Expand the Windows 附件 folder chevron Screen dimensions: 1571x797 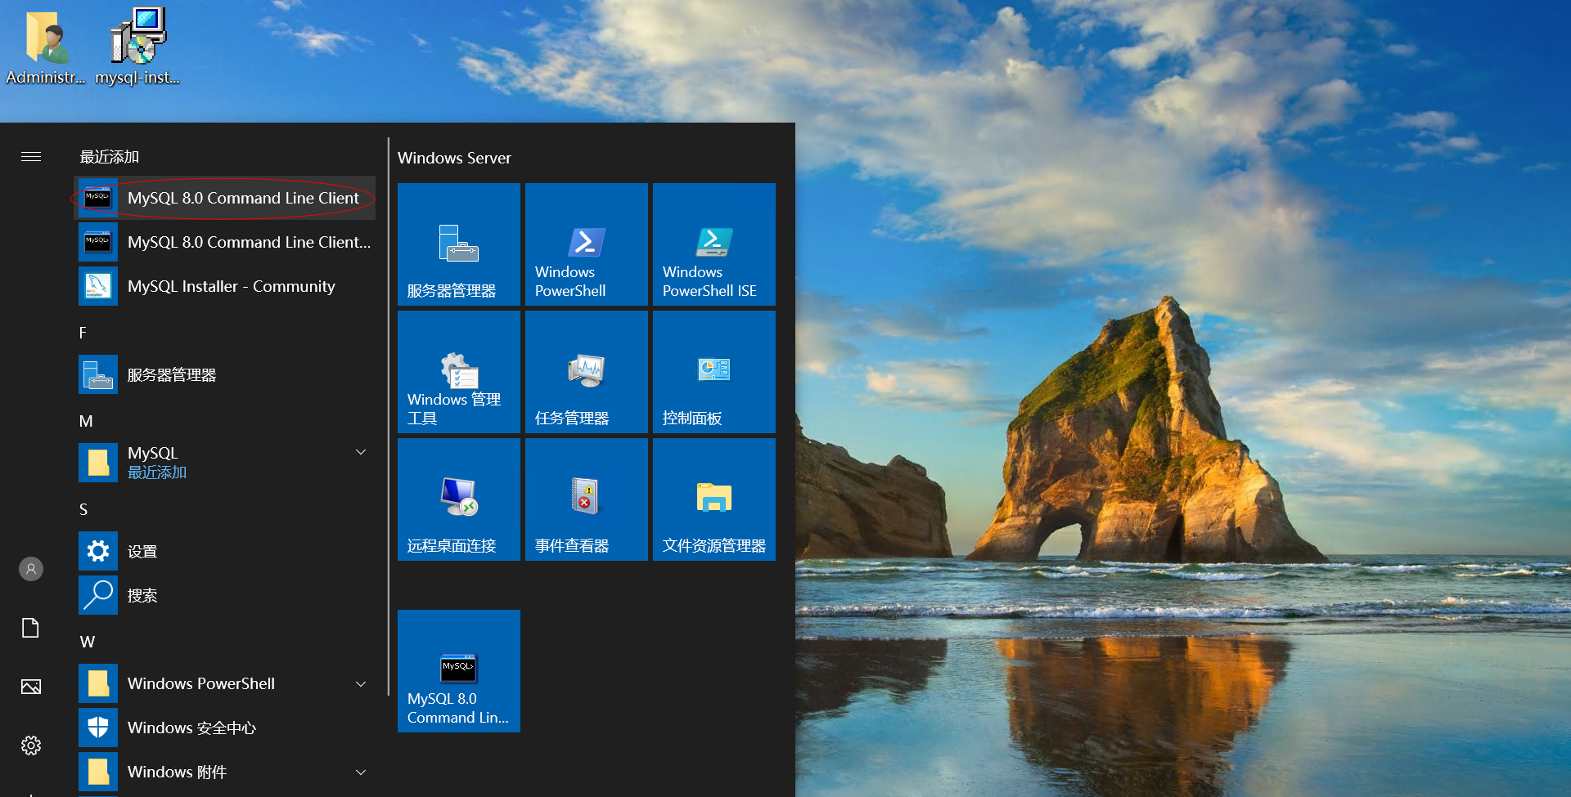coord(361,772)
